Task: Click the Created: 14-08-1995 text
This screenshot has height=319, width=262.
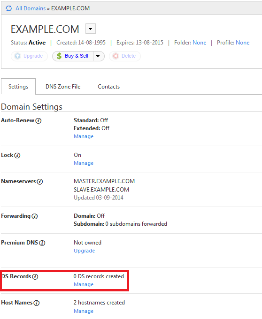Action: click(x=81, y=43)
